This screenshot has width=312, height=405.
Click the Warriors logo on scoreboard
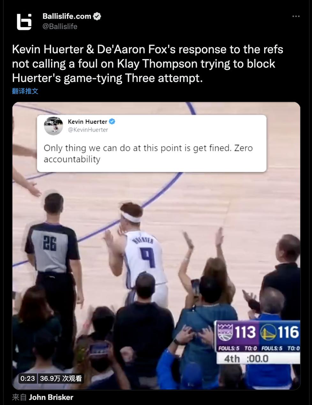(x=268, y=333)
